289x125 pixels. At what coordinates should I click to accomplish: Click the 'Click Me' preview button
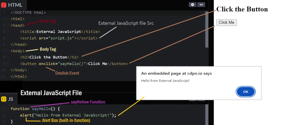coord(226,23)
